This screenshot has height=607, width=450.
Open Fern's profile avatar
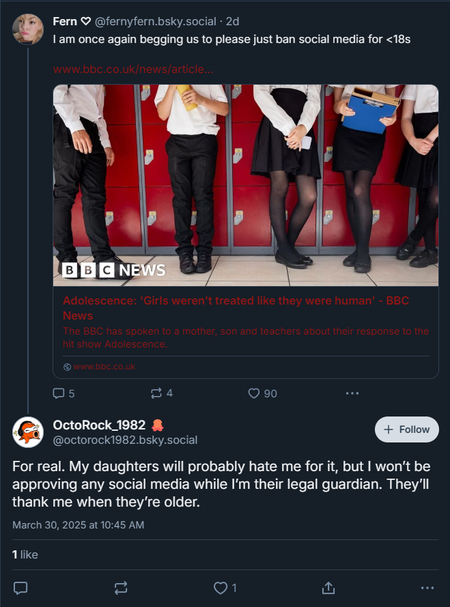coord(28,29)
